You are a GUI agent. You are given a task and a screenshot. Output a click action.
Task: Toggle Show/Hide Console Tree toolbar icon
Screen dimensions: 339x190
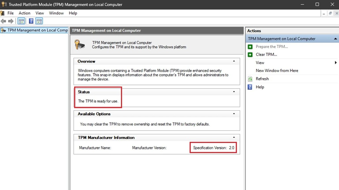[21, 21]
